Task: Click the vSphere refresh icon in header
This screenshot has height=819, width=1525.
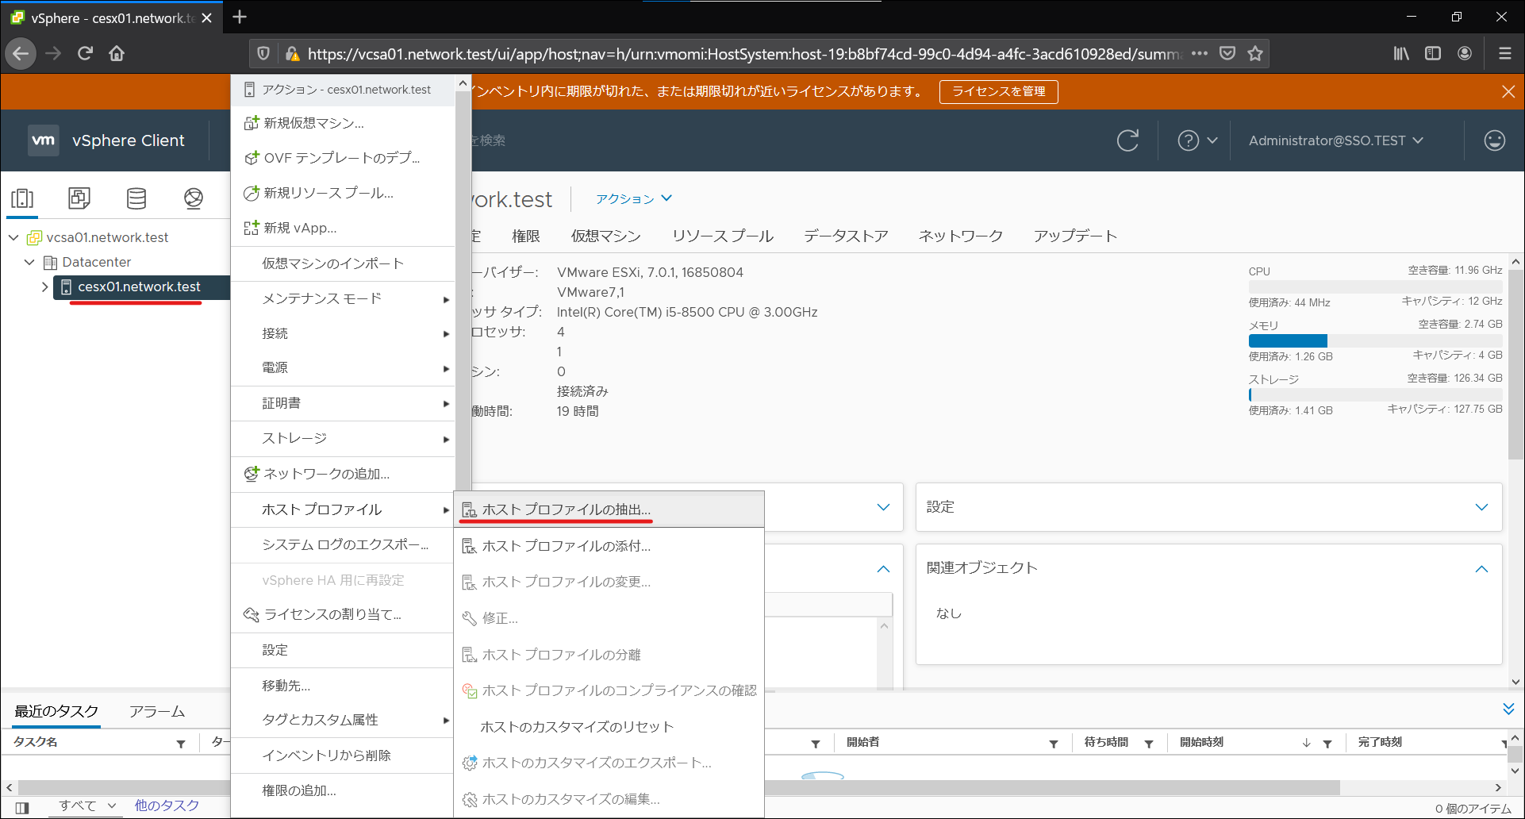Action: point(1127,140)
